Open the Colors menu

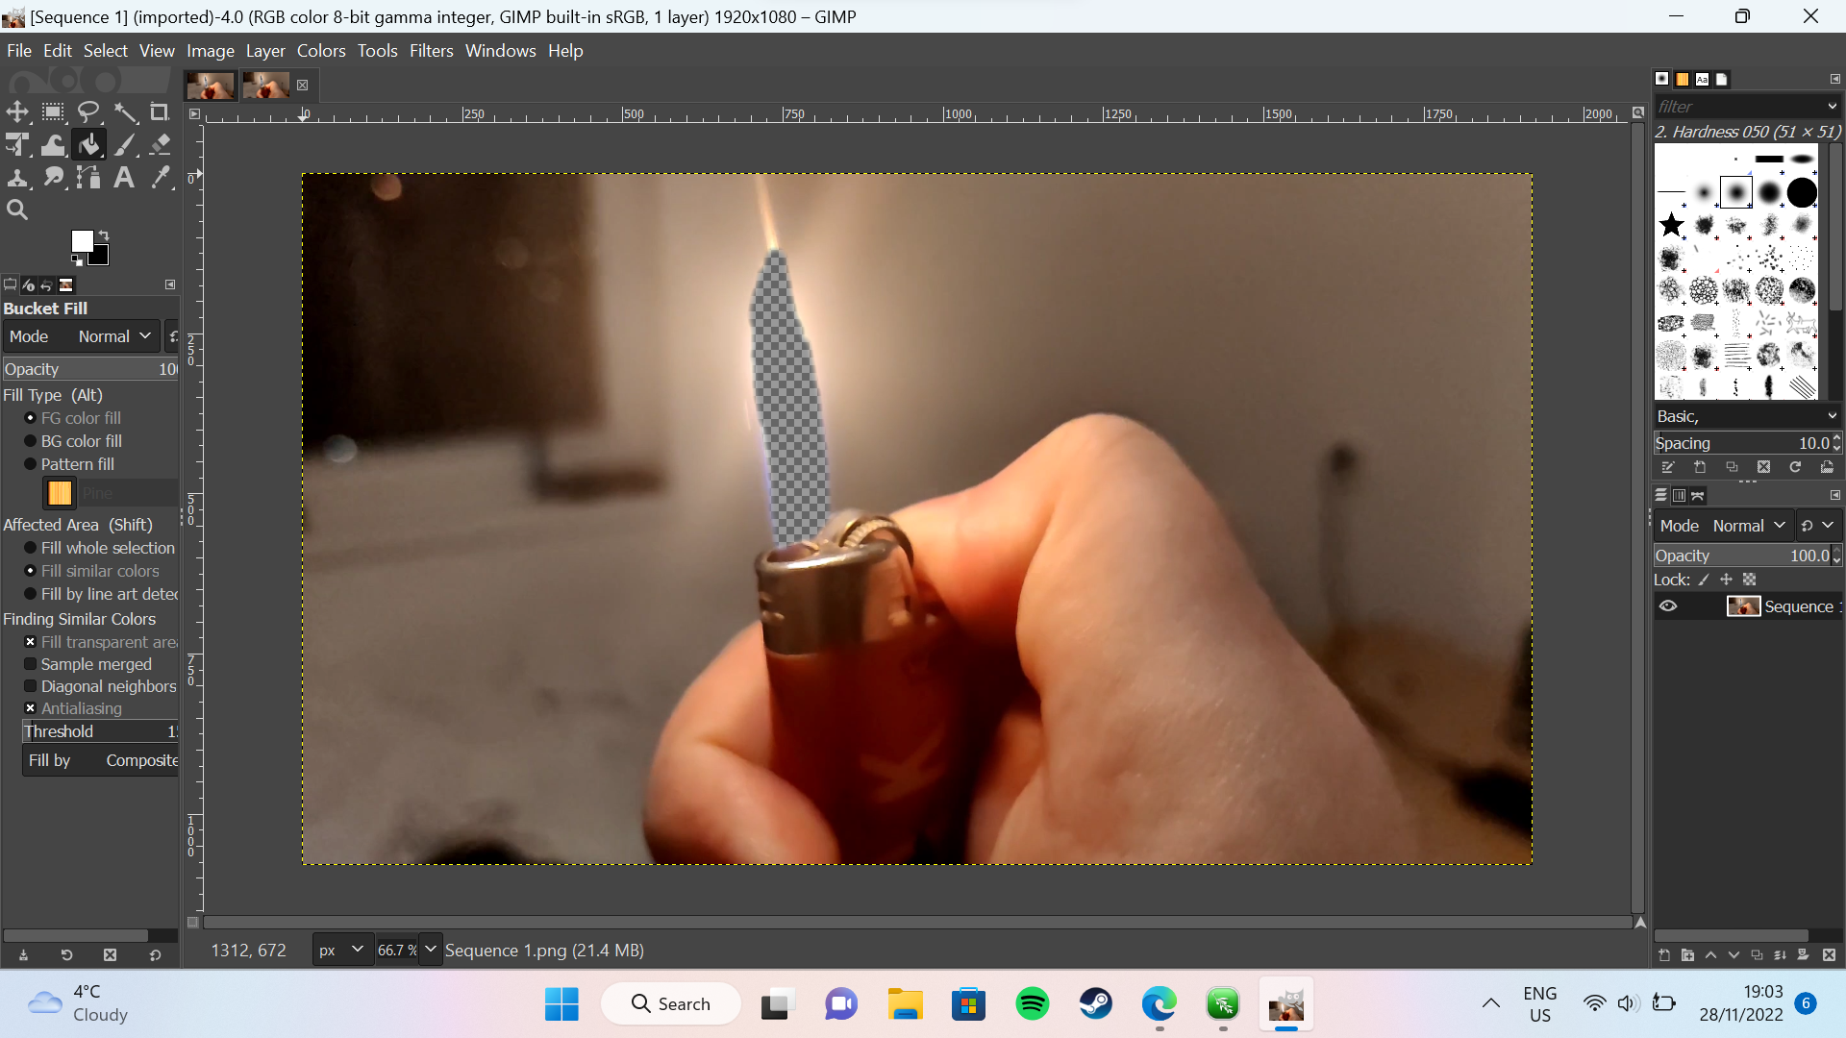coord(321,51)
